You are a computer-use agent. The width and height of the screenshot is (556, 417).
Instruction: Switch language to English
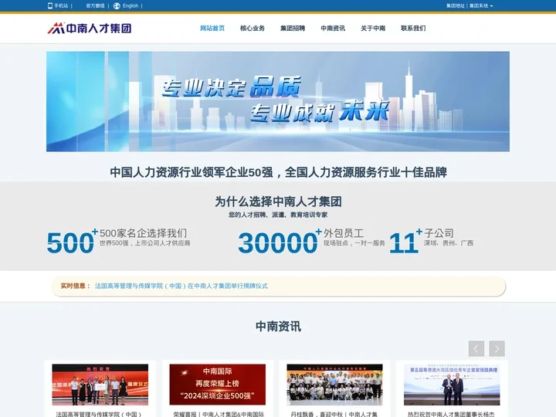tap(131, 5)
